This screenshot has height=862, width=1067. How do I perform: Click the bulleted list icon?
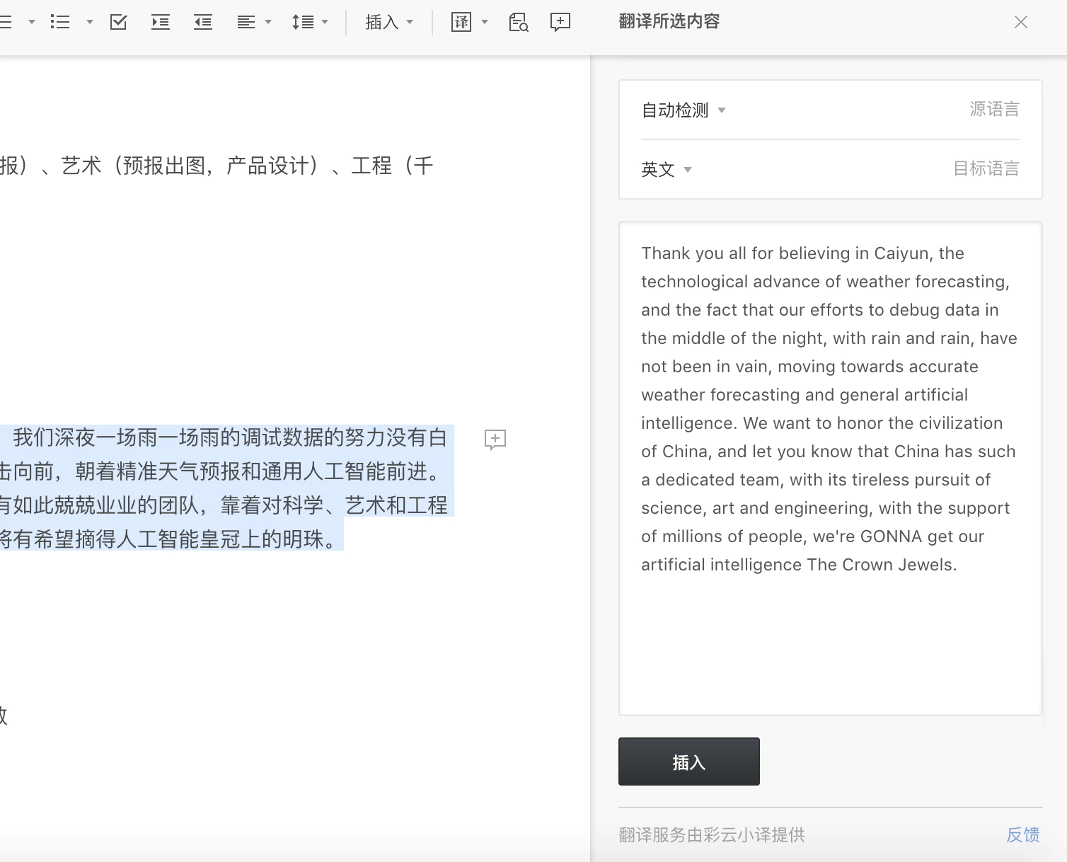click(x=60, y=22)
